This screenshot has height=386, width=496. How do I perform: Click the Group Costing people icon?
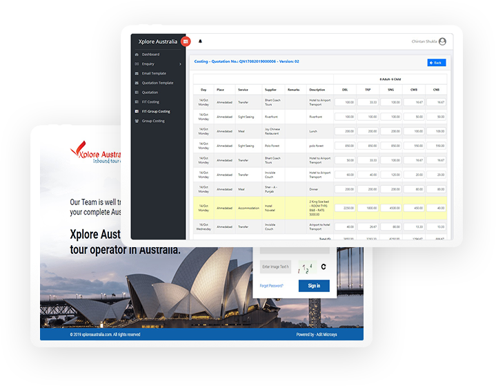137,121
